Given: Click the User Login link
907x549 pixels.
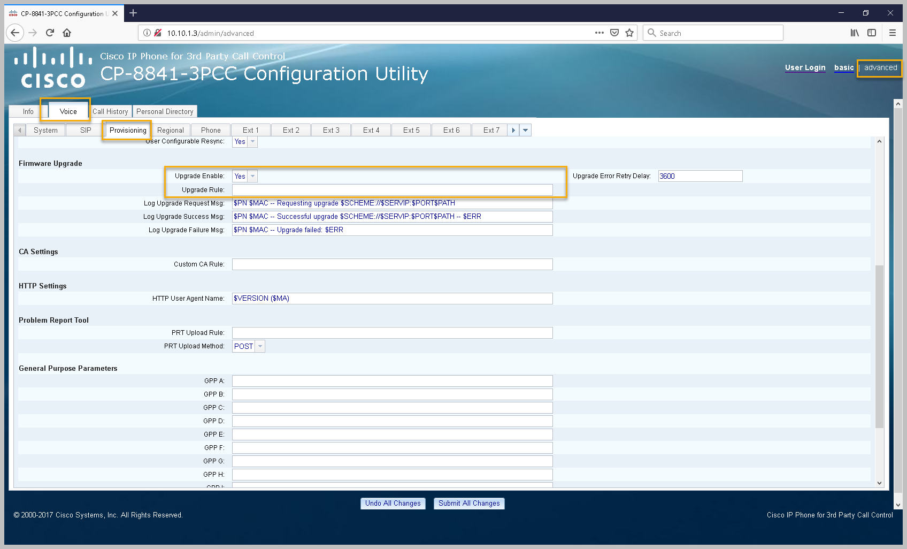Looking at the screenshot, I should tap(805, 67).
